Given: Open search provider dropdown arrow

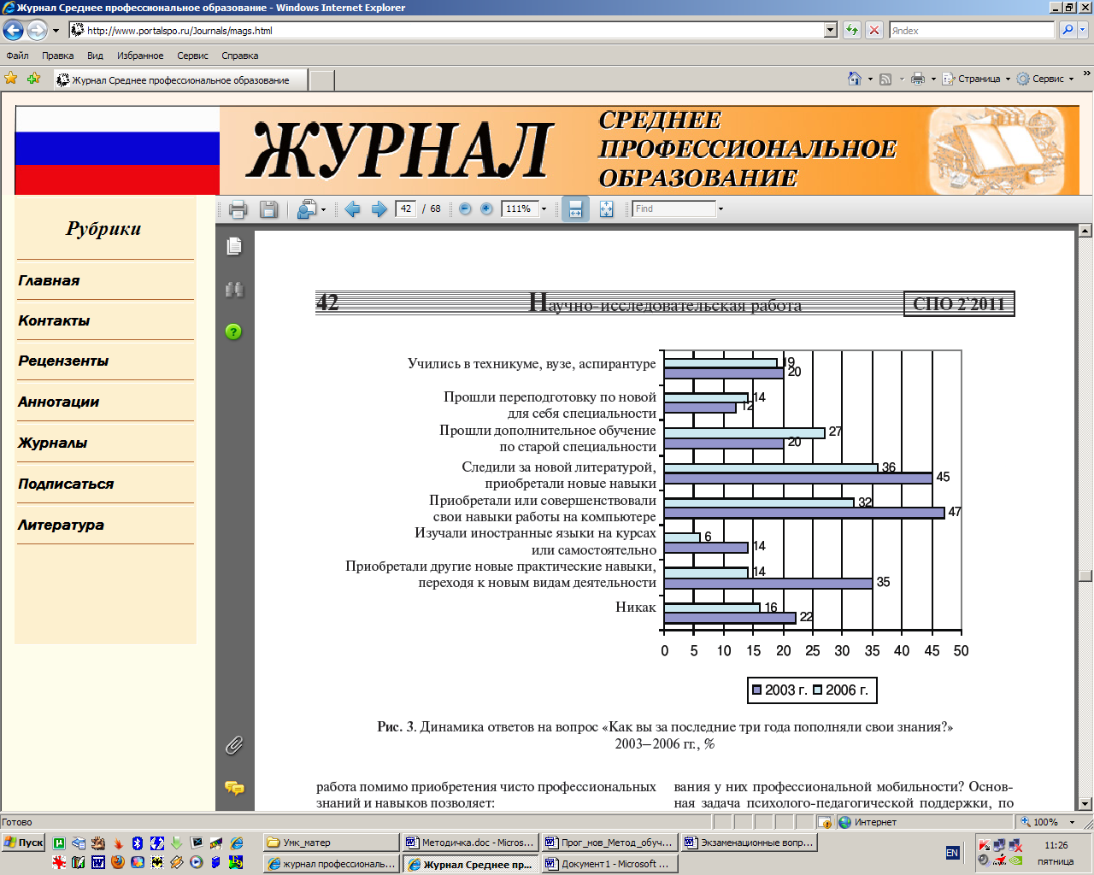Looking at the screenshot, I should tap(1083, 30).
